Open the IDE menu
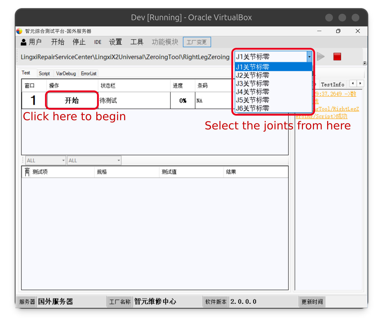This screenshot has width=383, height=330. click(x=98, y=42)
